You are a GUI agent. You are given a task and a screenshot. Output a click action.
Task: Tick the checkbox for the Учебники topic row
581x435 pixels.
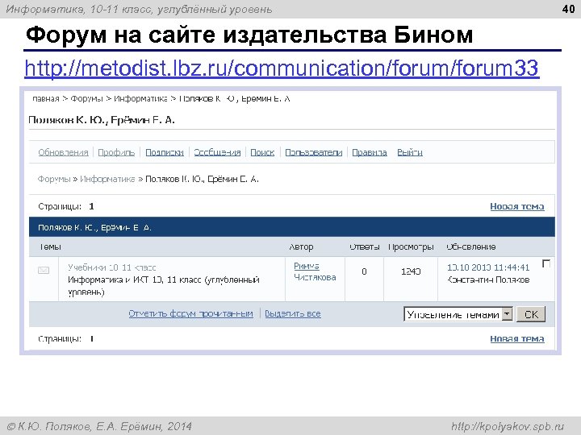pos(546,263)
